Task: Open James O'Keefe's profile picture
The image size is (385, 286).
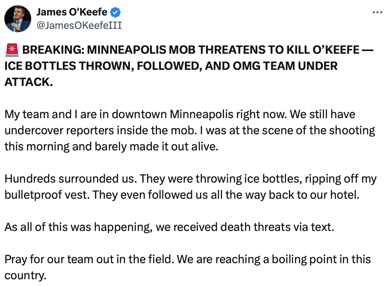Action: [17, 19]
